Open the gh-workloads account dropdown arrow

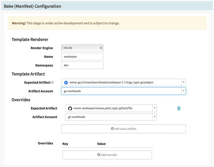[x=154, y=117]
